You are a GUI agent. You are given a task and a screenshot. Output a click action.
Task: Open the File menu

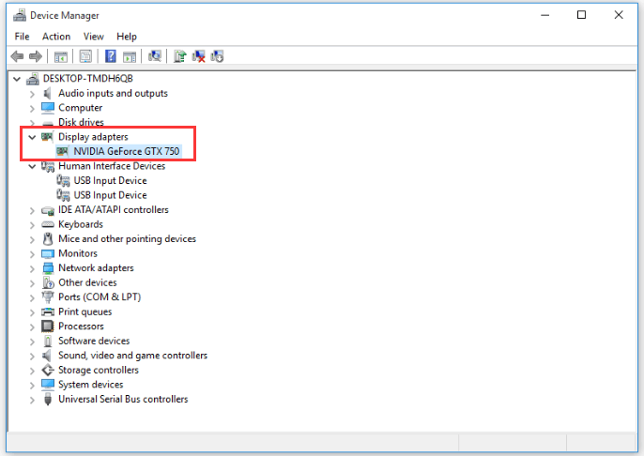(x=23, y=37)
